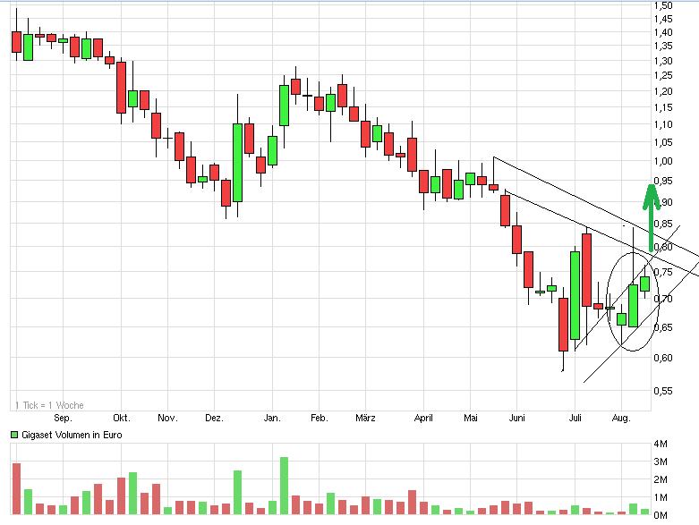699x525 pixels.
Task: Click the 3M volume axis label
Action: [x=661, y=461]
